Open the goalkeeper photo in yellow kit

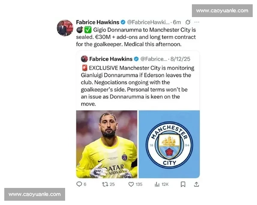(x=107, y=144)
